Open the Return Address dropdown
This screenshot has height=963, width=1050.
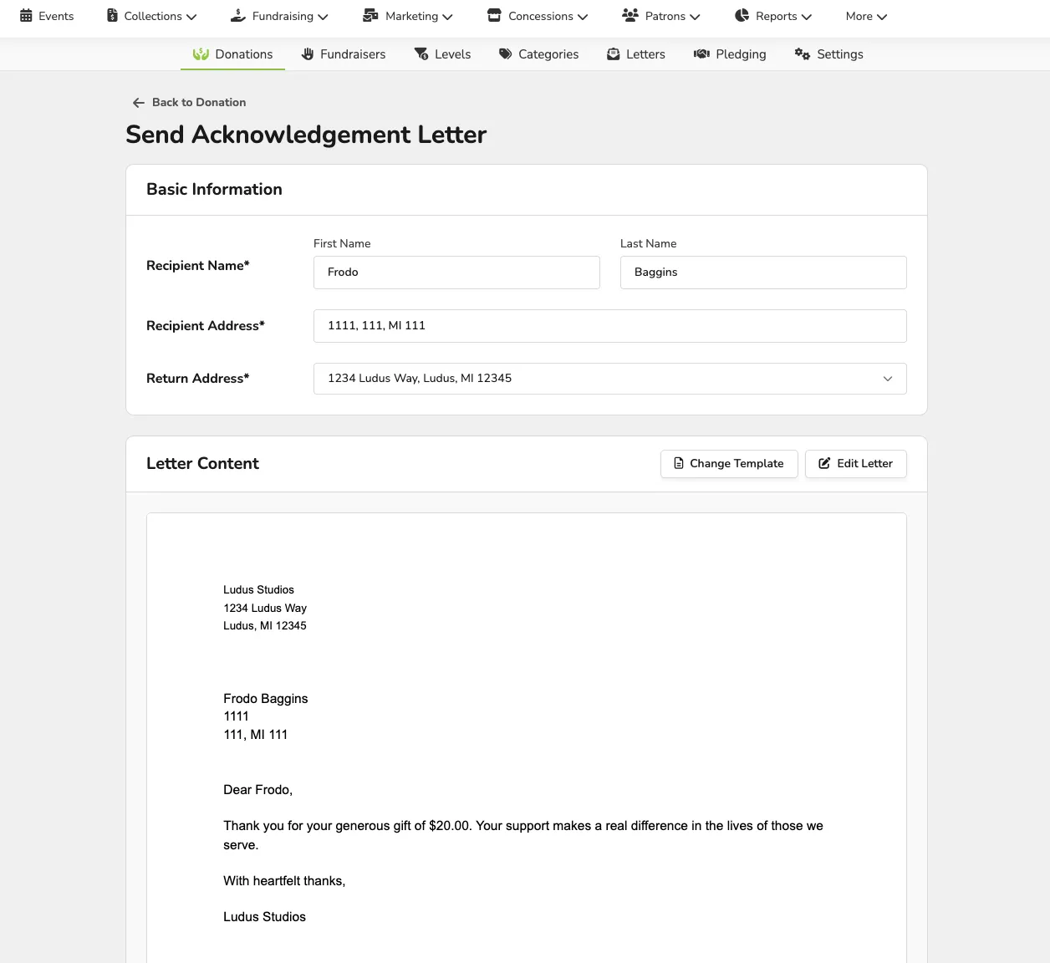(x=610, y=379)
